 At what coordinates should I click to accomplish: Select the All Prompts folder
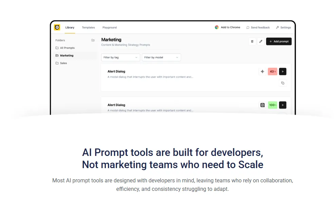click(x=67, y=48)
